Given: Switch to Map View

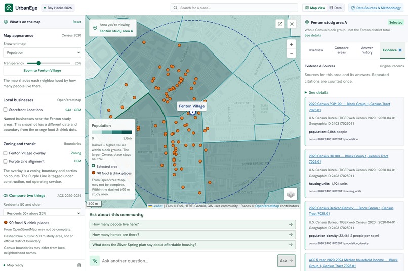Looking at the screenshot, I should pos(315,8).
